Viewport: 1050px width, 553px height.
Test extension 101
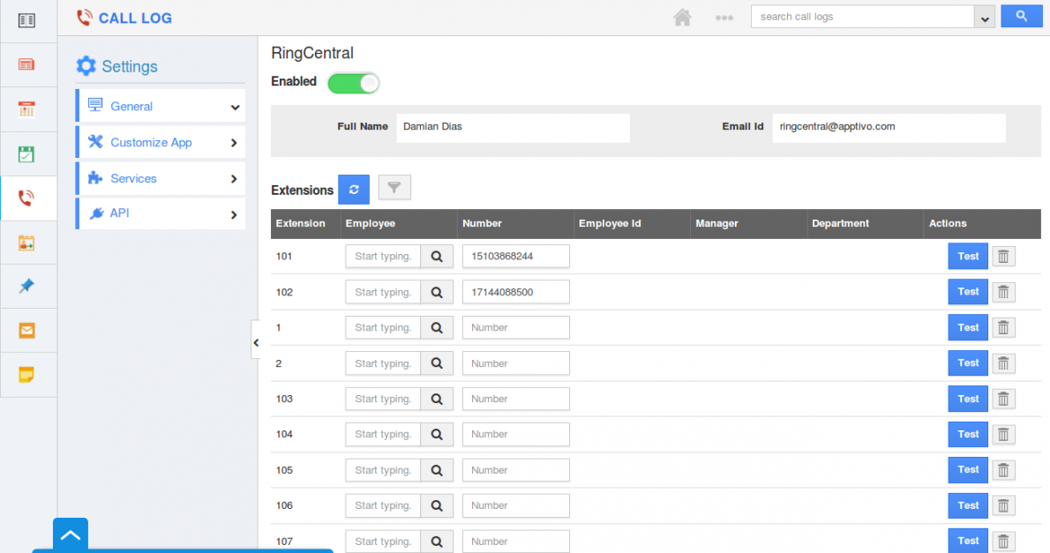click(968, 257)
